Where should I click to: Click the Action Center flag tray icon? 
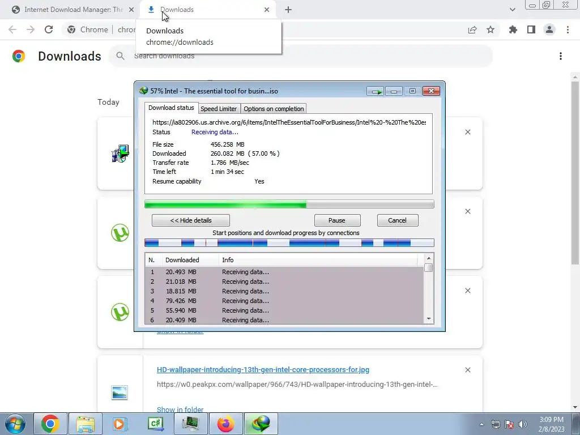pos(509,424)
